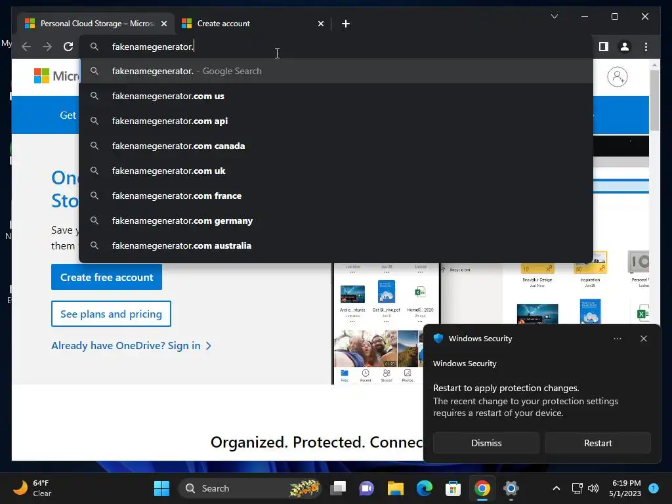Viewport: 672px width, 504px height.
Task: Open Windows Security notification options menu
Action: 617,339
